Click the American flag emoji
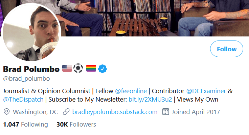 pos(67,69)
